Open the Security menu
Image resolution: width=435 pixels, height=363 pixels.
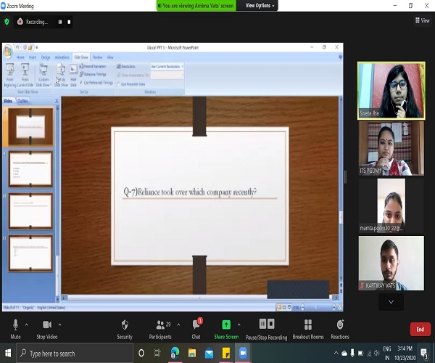pos(125,330)
